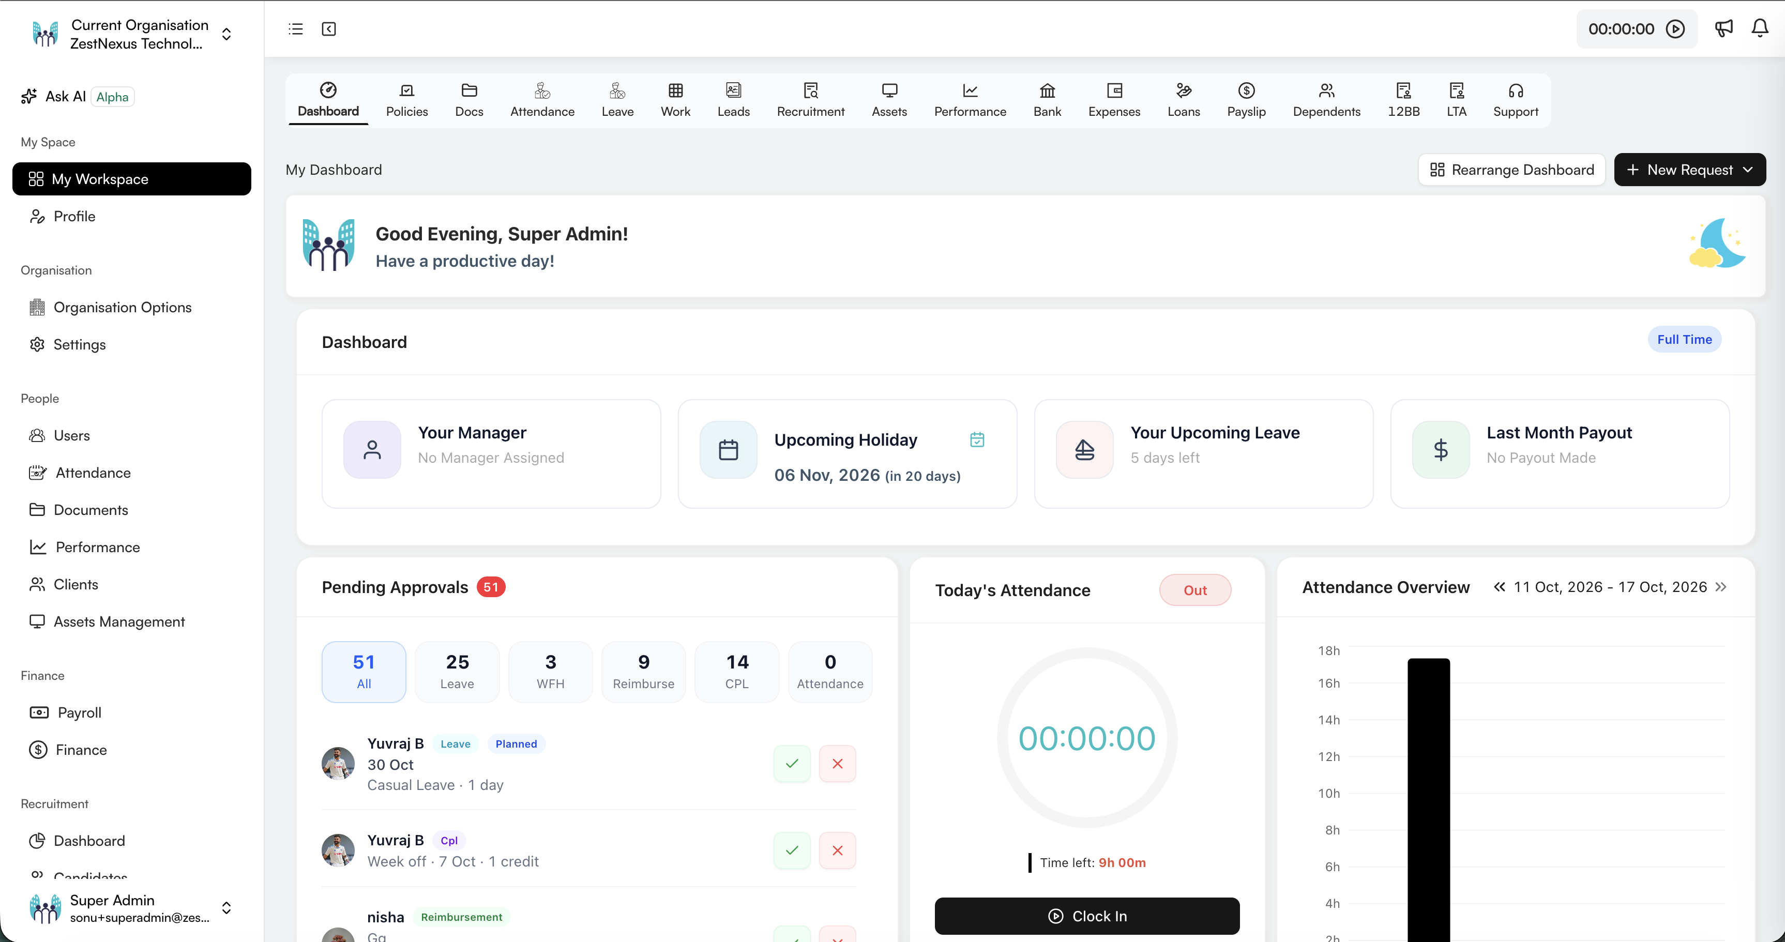Image resolution: width=1785 pixels, height=942 pixels.
Task: Switch to the Policies tab
Action: pyautogui.click(x=407, y=100)
